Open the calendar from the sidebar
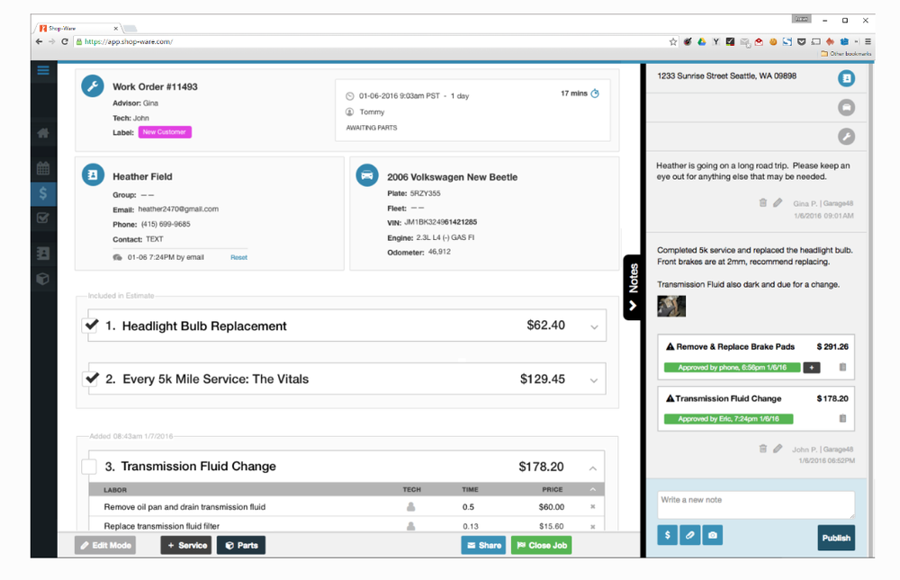 point(43,168)
